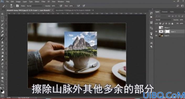Toggle pressure for opacity button

tap(61, 6)
